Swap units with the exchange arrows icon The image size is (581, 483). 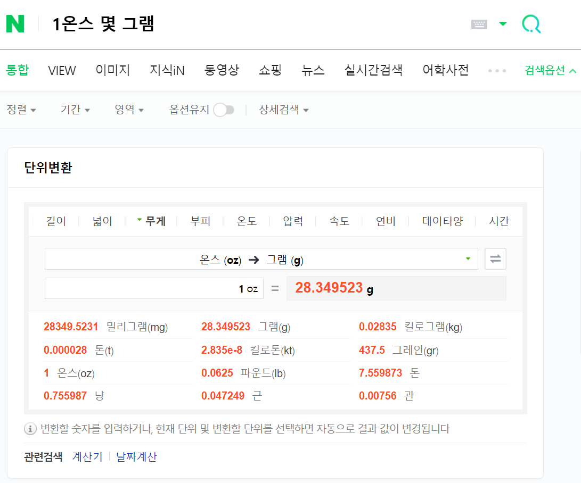(495, 259)
